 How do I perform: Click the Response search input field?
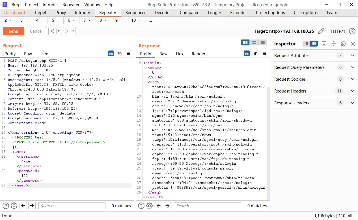pos(207,206)
